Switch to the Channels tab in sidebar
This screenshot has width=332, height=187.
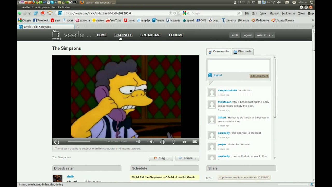pyautogui.click(x=243, y=51)
